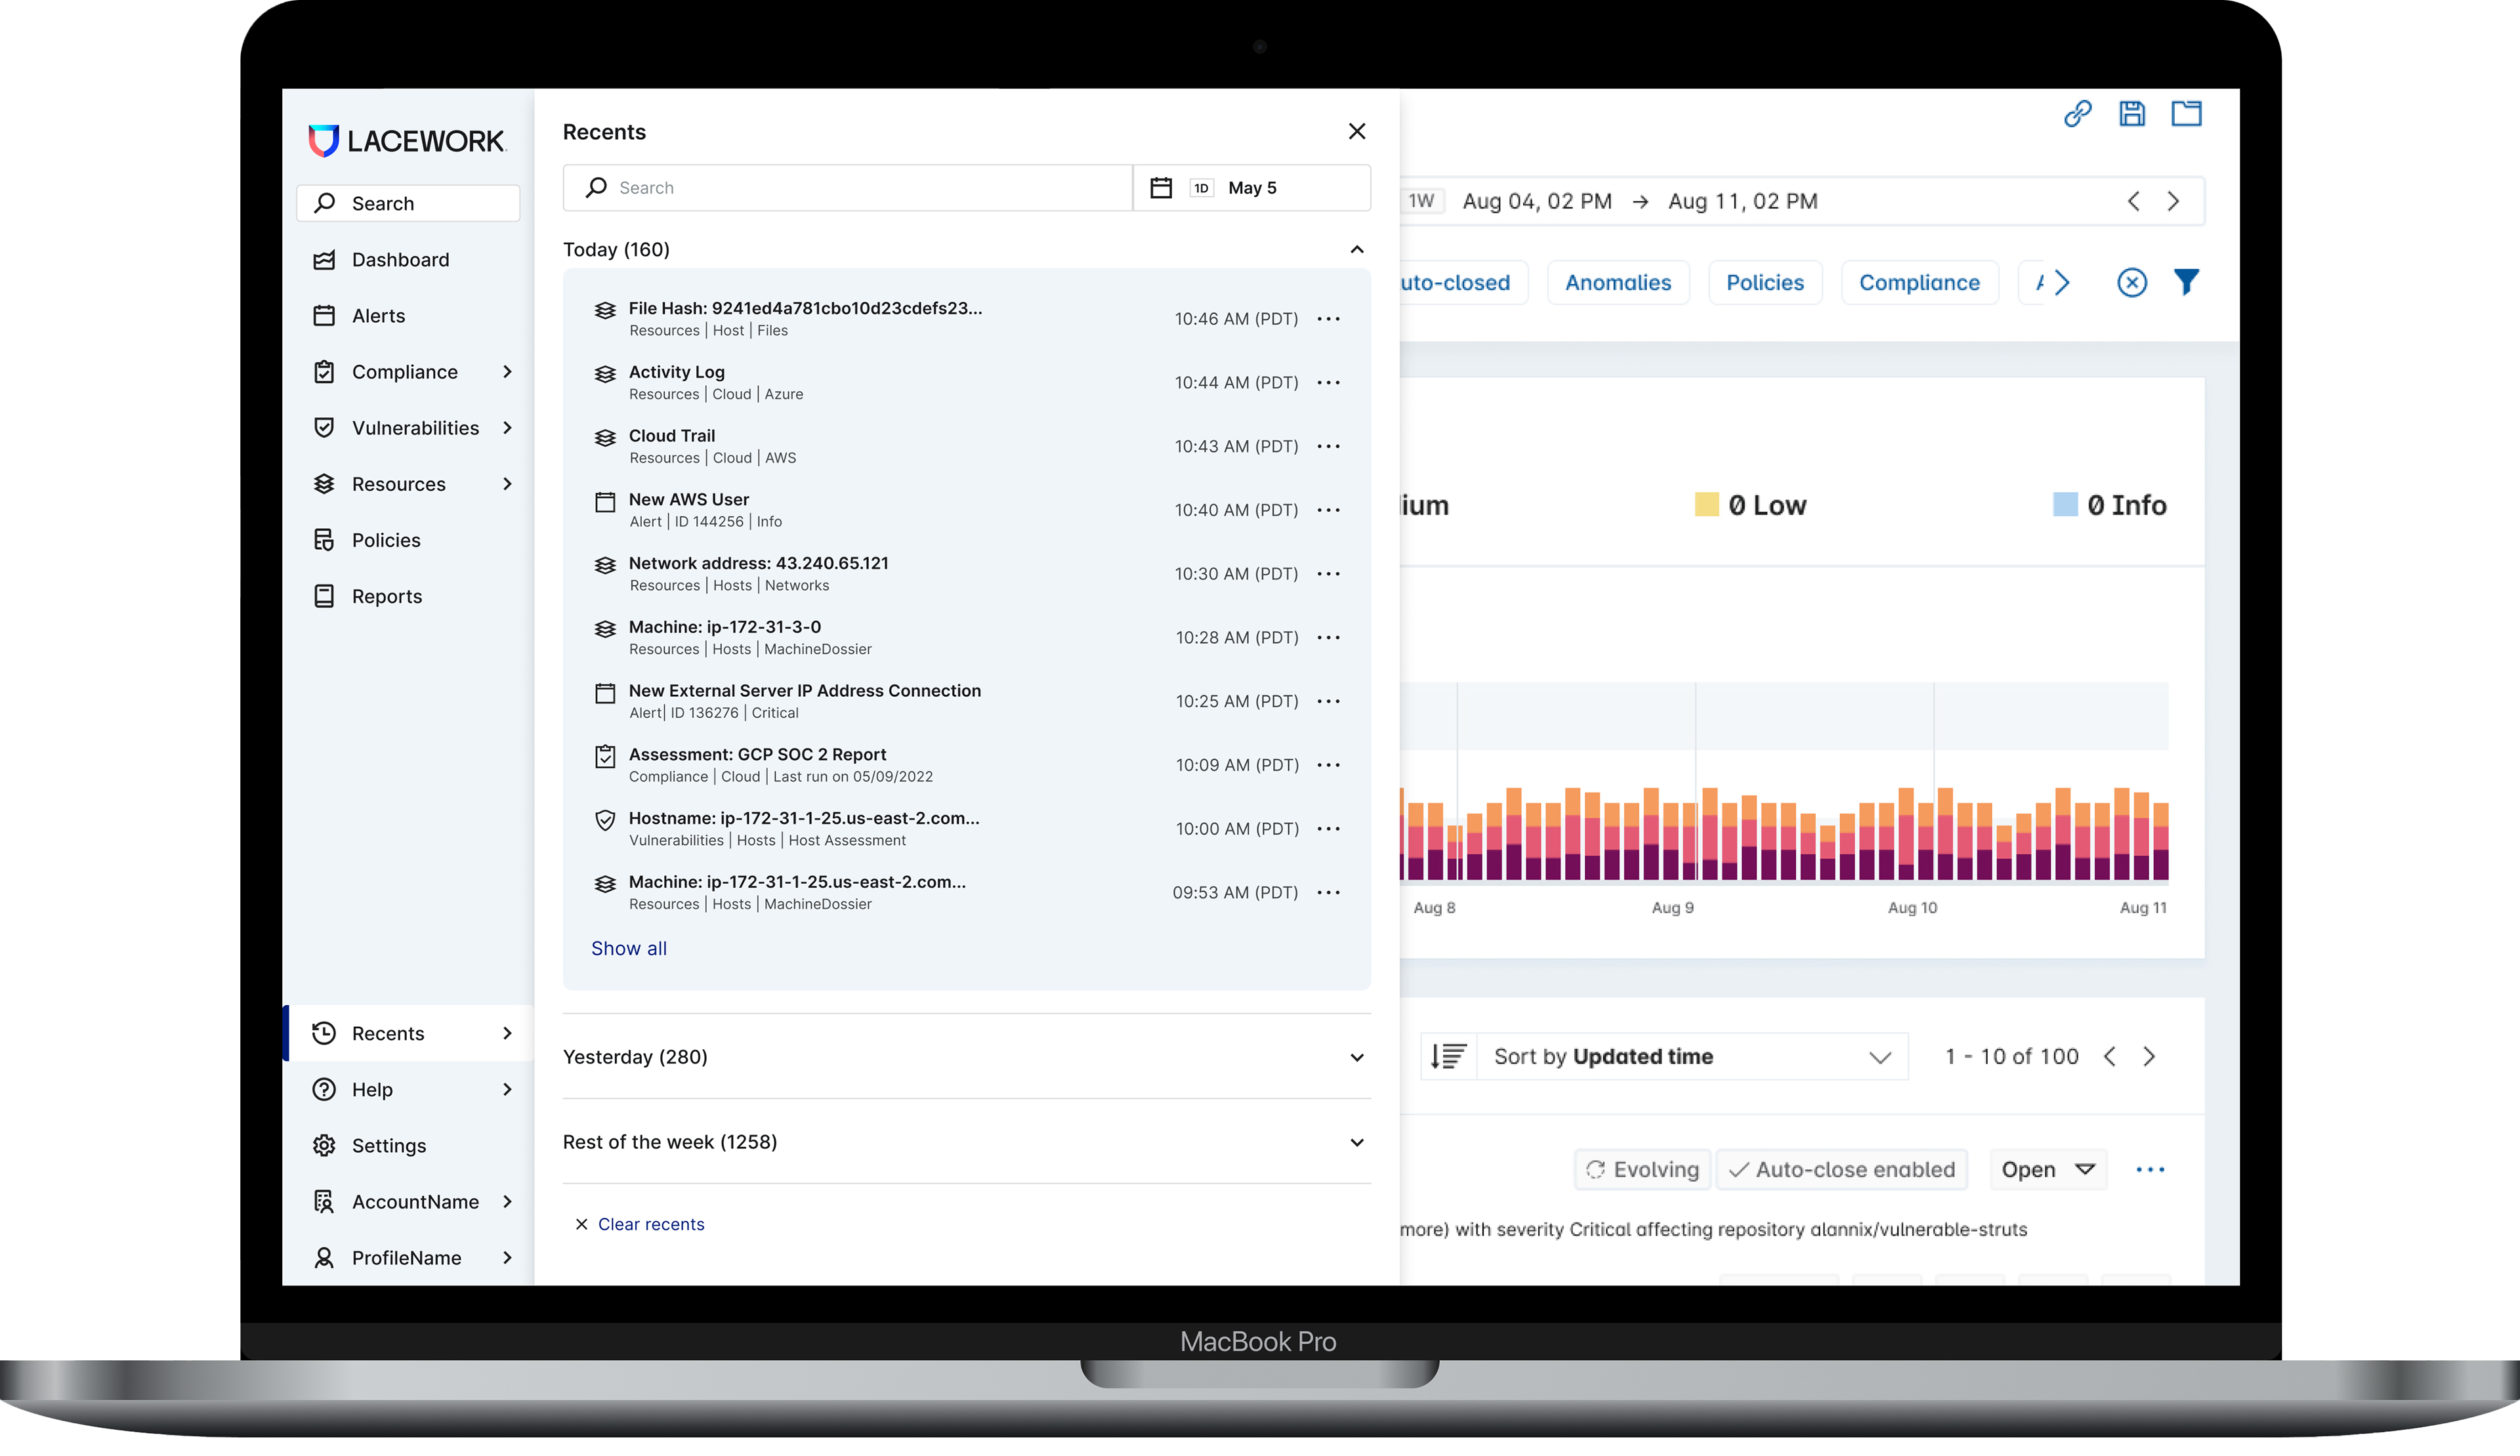Open Sort by Updated time dropdown
The image size is (2520, 1456).
click(1692, 1058)
